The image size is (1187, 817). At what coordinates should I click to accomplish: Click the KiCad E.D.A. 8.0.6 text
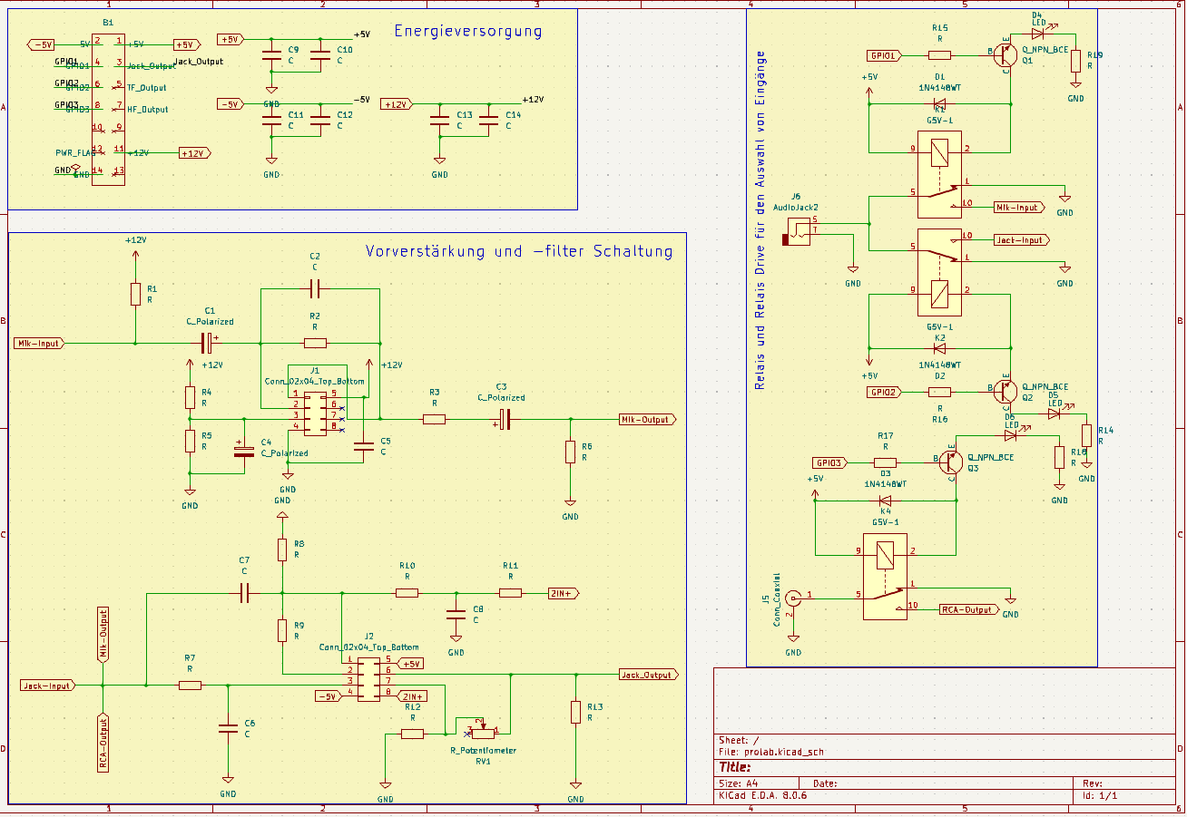(763, 794)
